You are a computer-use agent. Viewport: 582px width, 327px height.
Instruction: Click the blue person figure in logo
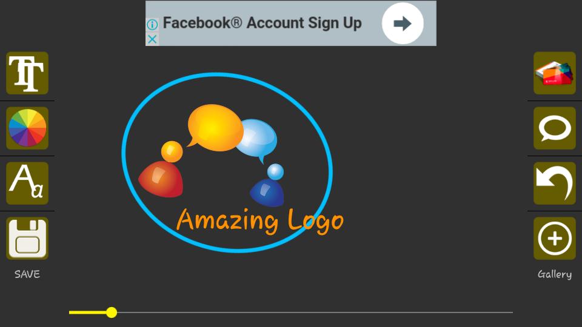pos(268,185)
